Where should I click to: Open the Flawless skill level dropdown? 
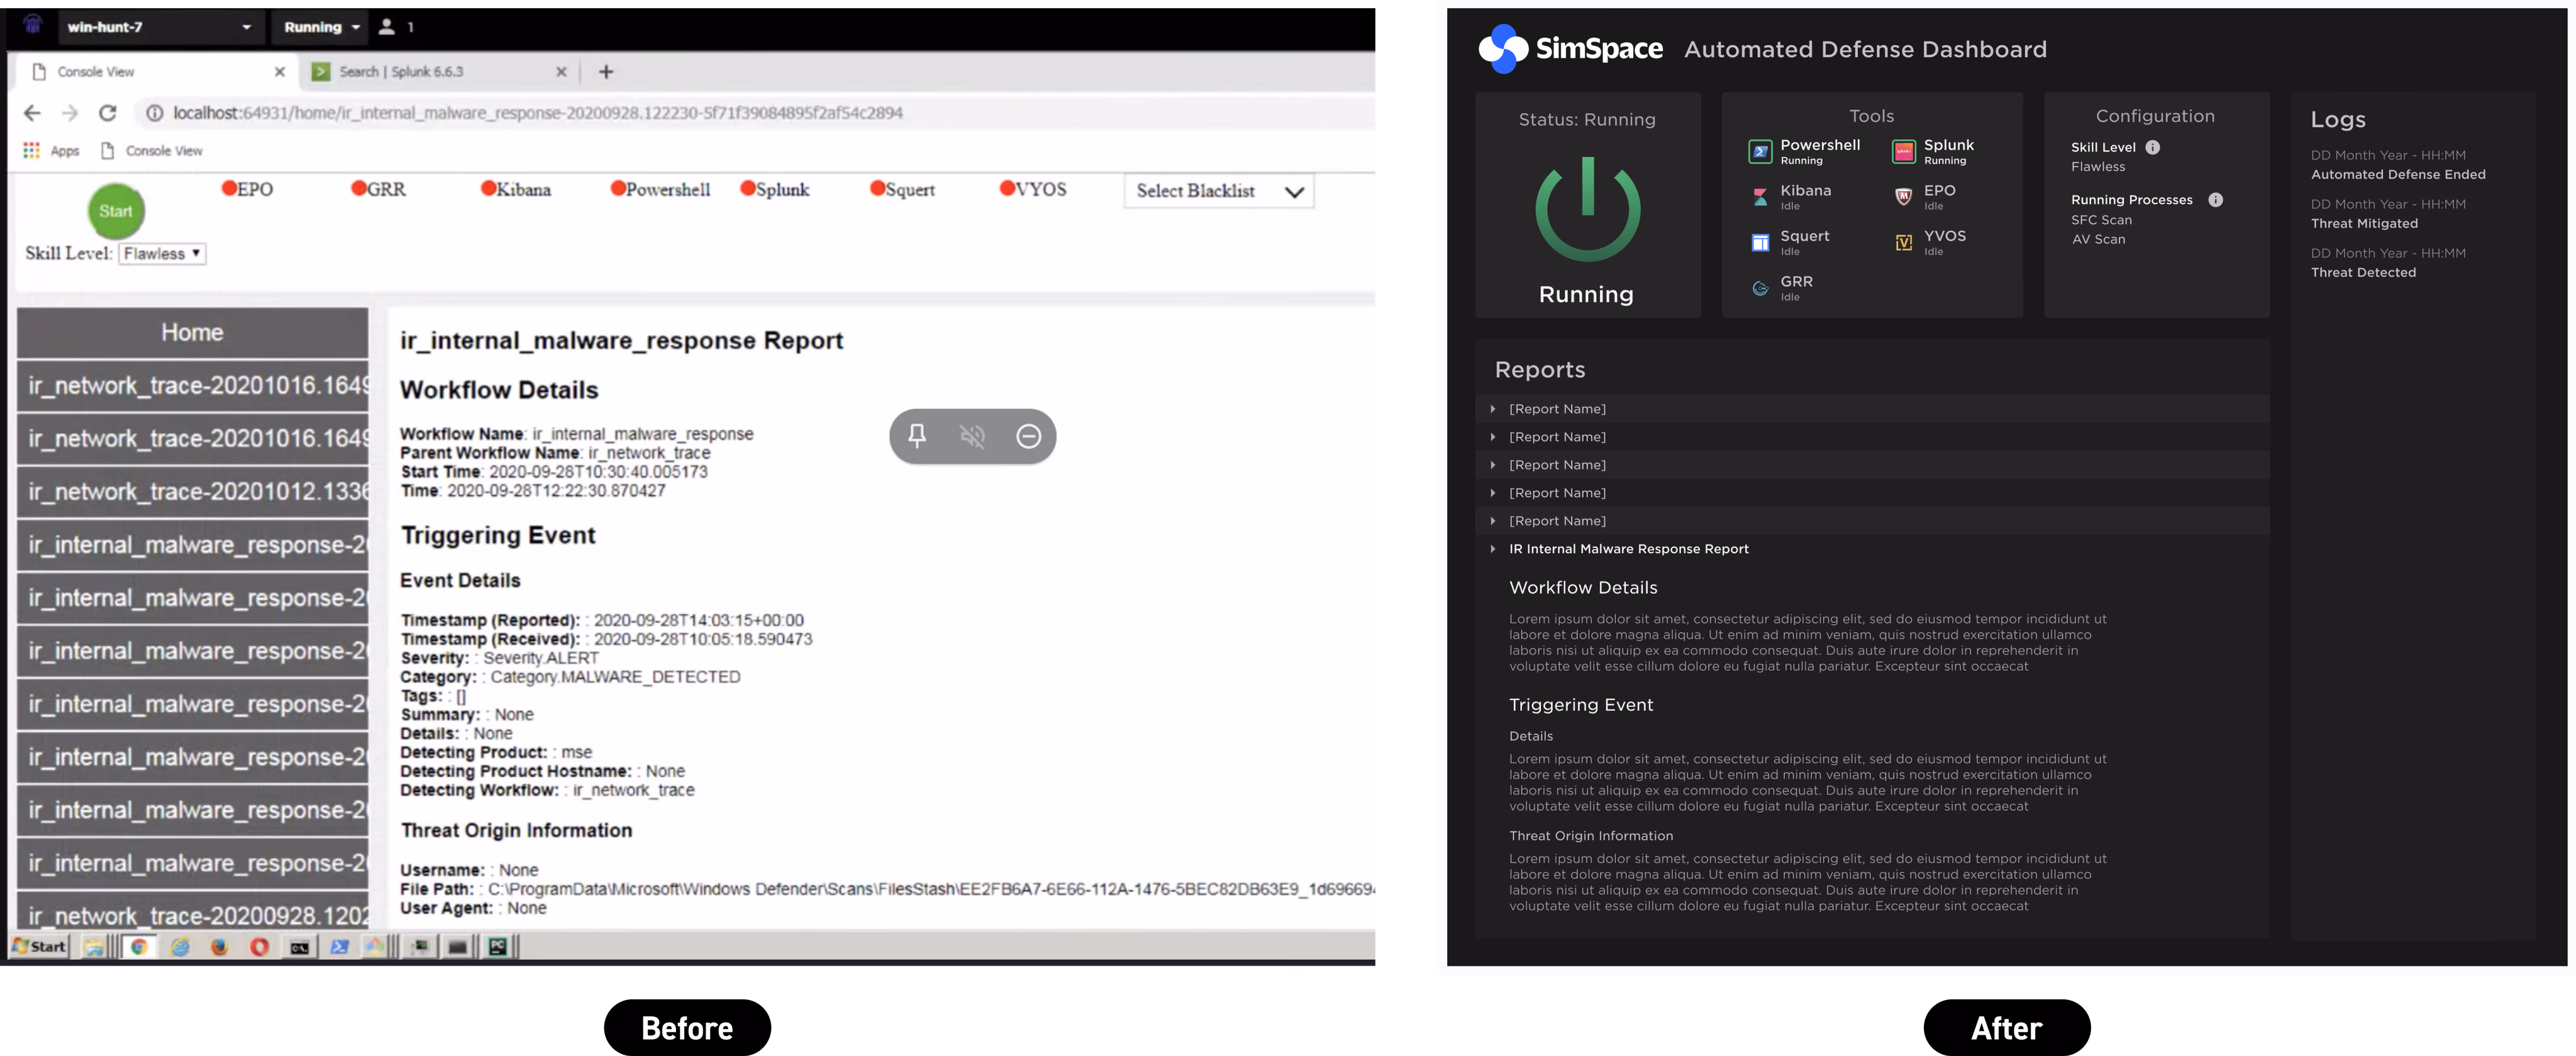(x=162, y=254)
